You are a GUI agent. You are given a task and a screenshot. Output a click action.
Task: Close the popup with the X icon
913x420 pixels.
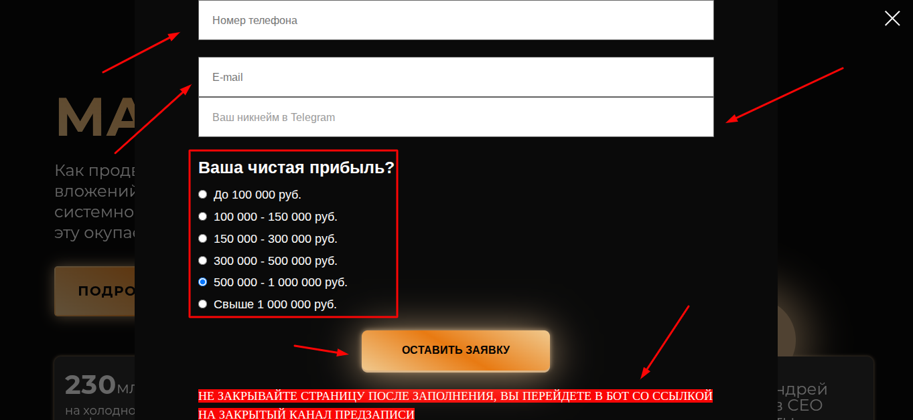(892, 19)
